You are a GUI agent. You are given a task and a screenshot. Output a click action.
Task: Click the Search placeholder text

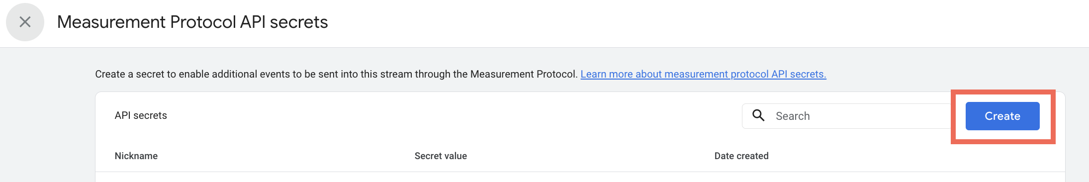point(793,116)
